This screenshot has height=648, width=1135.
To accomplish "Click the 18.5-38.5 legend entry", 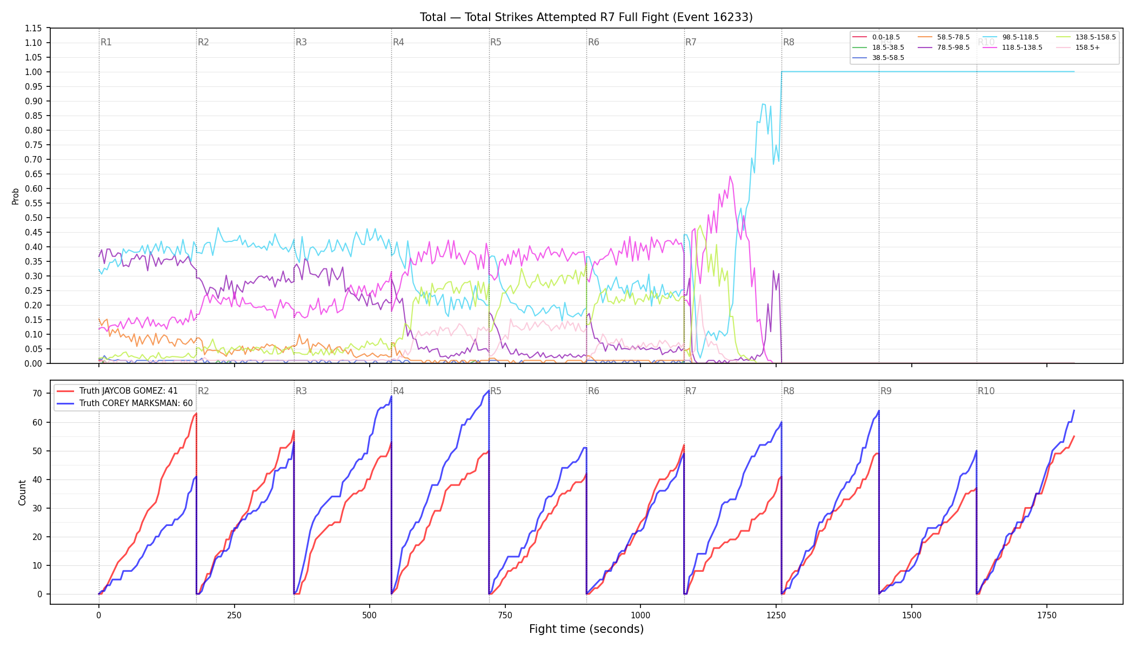I will click(x=878, y=48).
